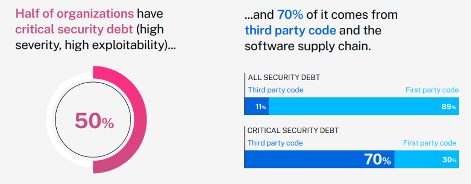The height and width of the screenshot is (184, 471).
Task: Click "Third party code" label under All Security Debt
Action: tap(276, 90)
